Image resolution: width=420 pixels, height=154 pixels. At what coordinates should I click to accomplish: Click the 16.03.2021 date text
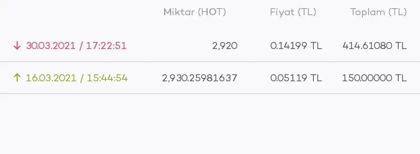tap(50, 78)
